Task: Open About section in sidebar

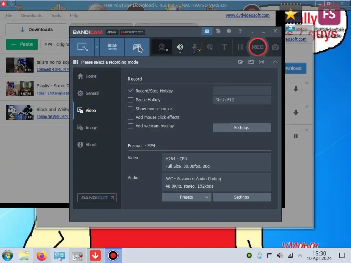Action: (97, 145)
